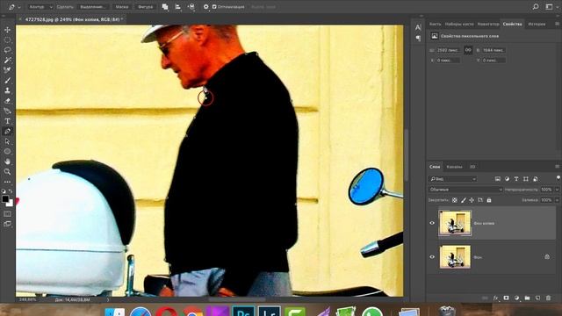
Task: Select the Brush tool
Action: [x=7, y=80]
